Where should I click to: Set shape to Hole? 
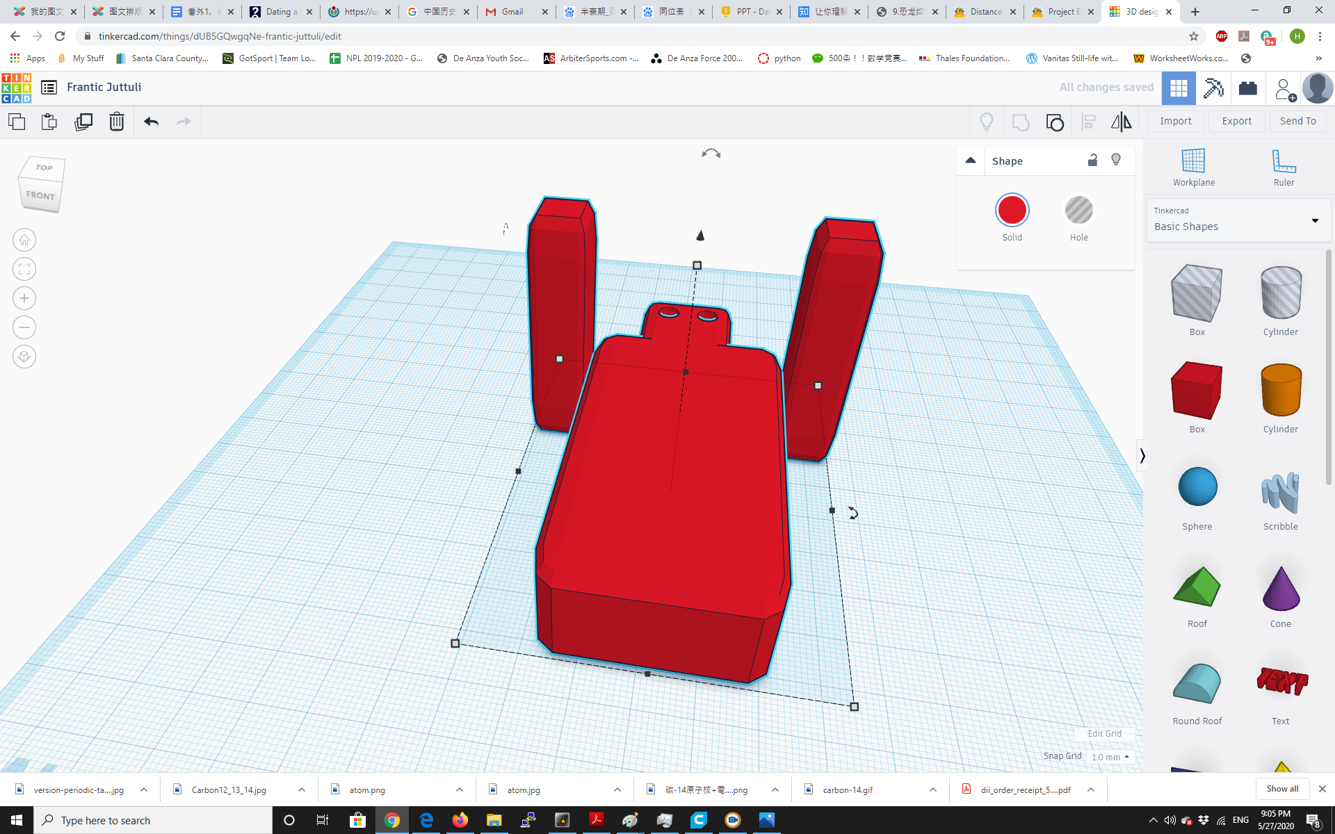click(1079, 218)
